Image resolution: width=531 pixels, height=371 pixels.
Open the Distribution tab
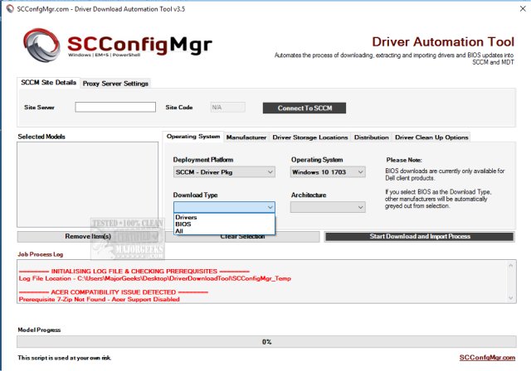[x=372, y=137]
